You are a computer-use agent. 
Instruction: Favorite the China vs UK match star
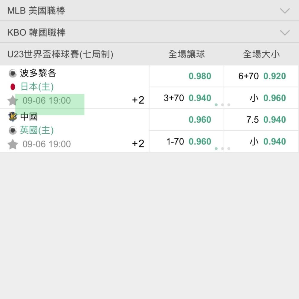[13, 144]
